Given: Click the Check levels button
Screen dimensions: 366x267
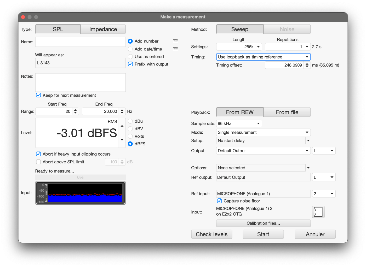Looking at the screenshot, I should click(212, 234).
